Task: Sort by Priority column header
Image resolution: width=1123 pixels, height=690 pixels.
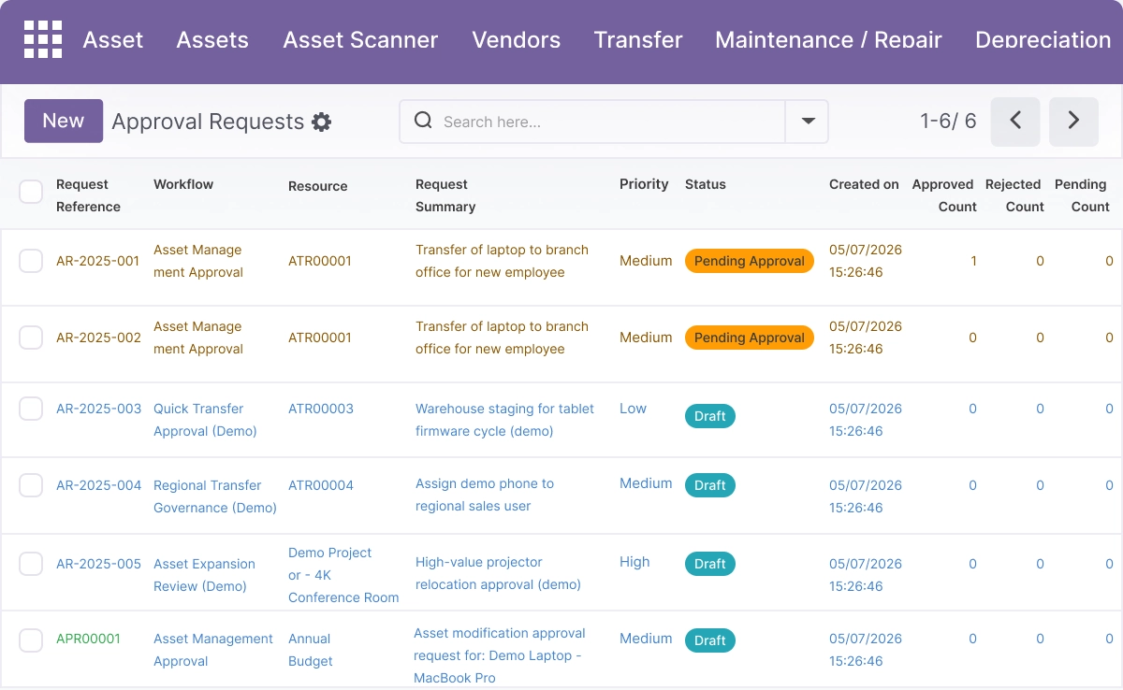Action: click(x=644, y=184)
